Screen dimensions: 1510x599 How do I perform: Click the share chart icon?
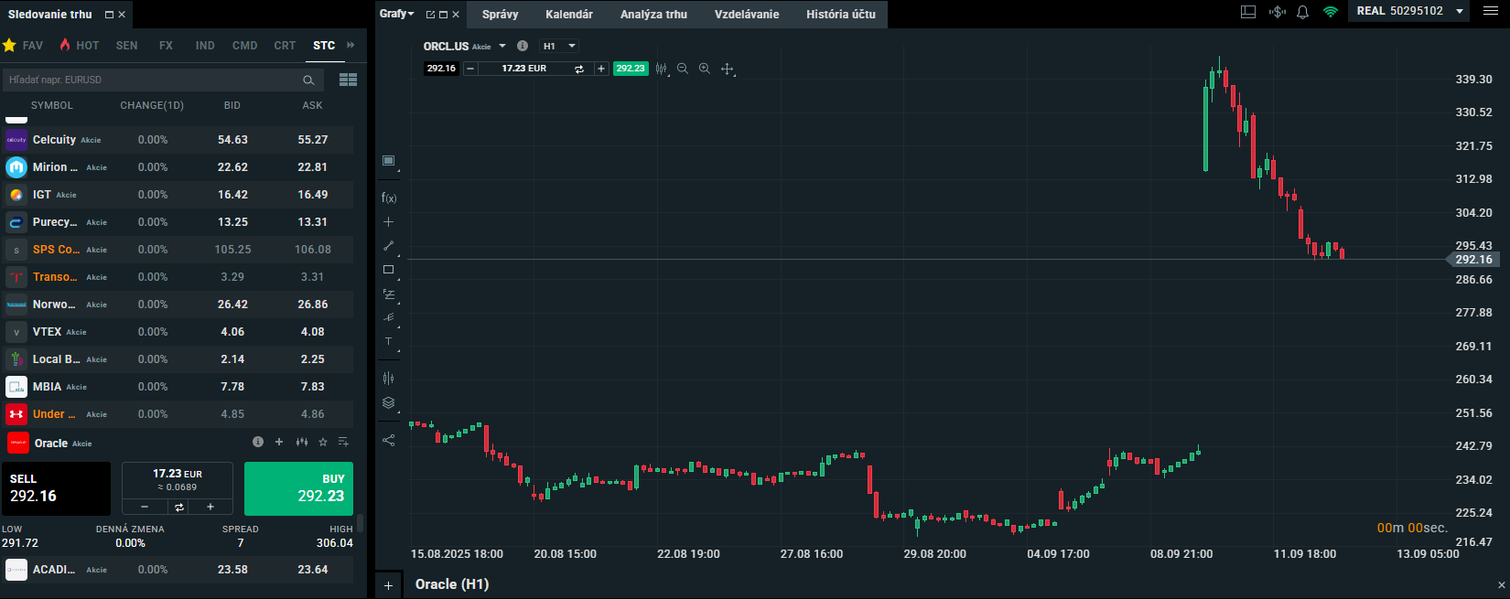pos(389,440)
